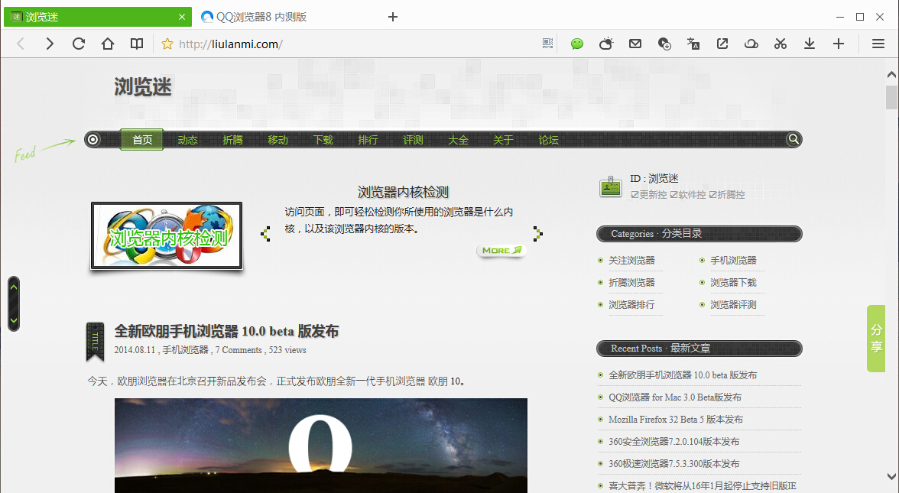Open the weather extension icon

tap(606, 44)
